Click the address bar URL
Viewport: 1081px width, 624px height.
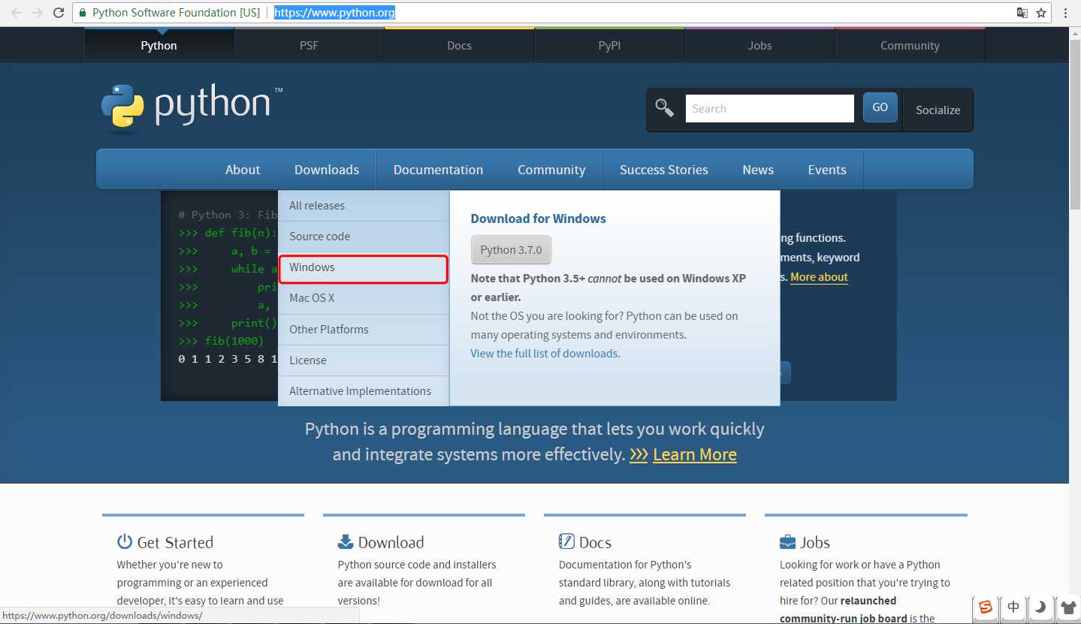click(334, 13)
